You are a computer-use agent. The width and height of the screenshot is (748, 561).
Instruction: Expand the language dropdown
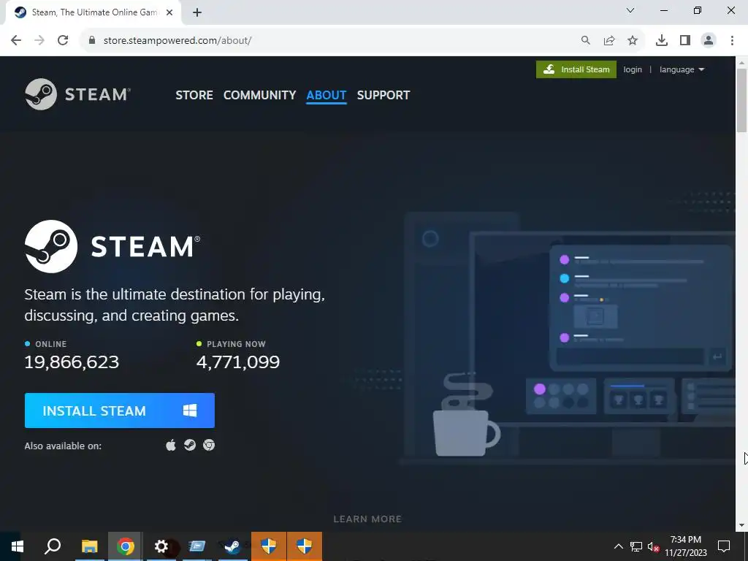pyautogui.click(x=682, y=69)
